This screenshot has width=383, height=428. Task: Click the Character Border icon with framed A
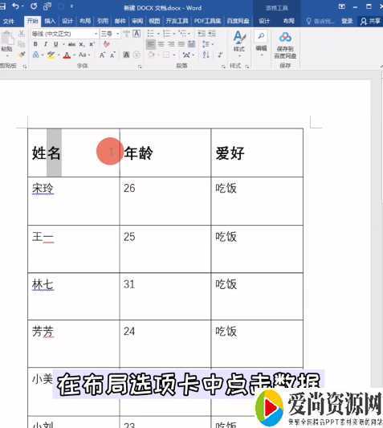point(136,34)
